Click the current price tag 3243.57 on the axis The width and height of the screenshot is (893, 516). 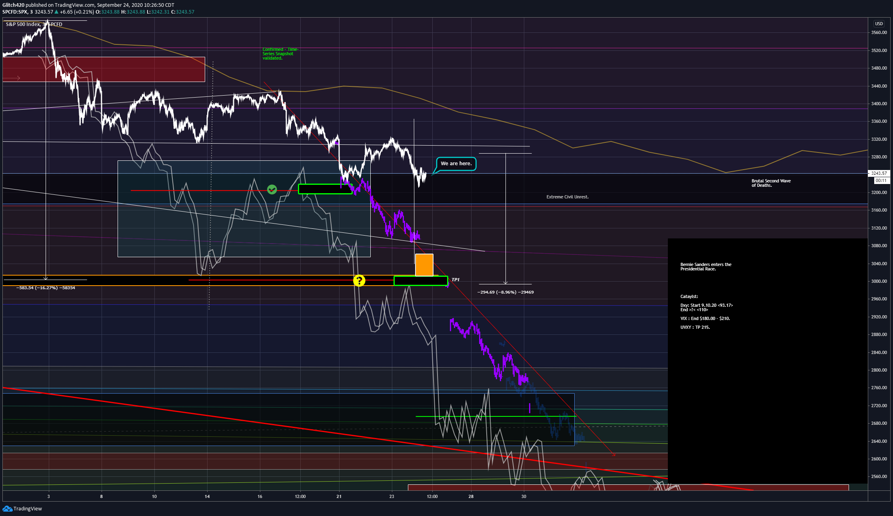[879, 173]
